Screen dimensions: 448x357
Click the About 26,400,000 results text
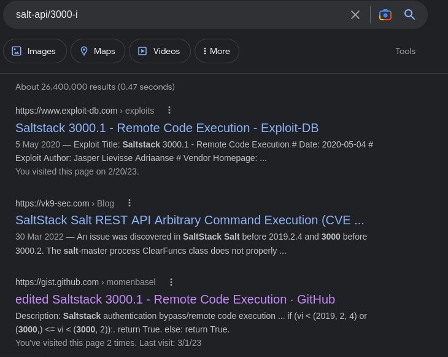tap(95, 87)
